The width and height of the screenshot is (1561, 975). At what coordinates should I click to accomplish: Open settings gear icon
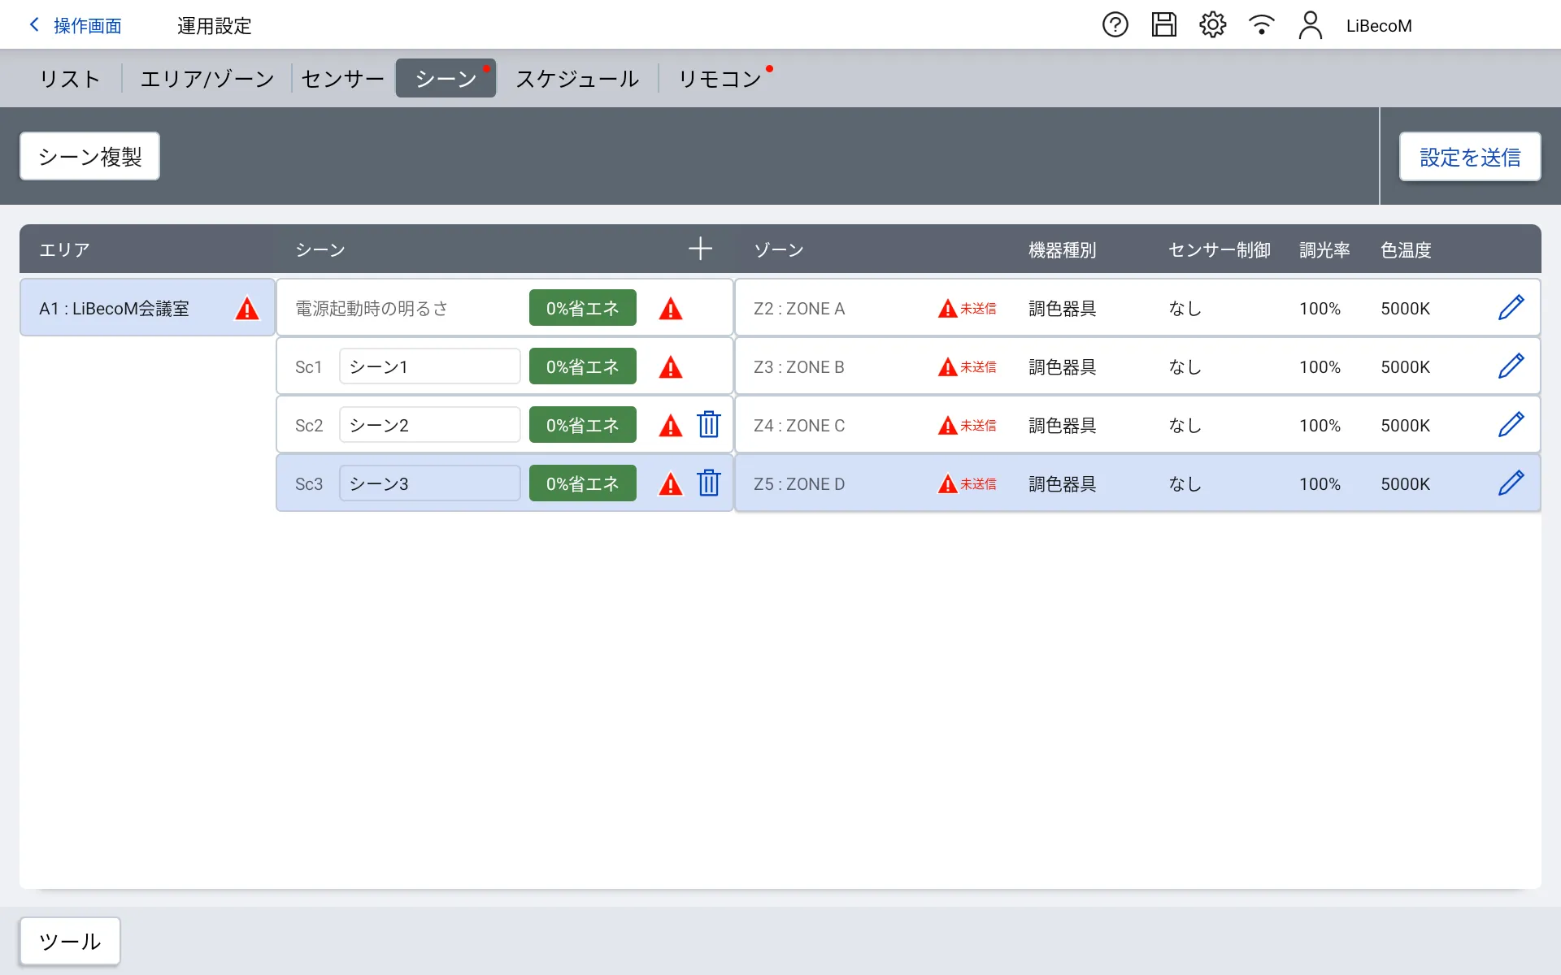(1212, 25)
